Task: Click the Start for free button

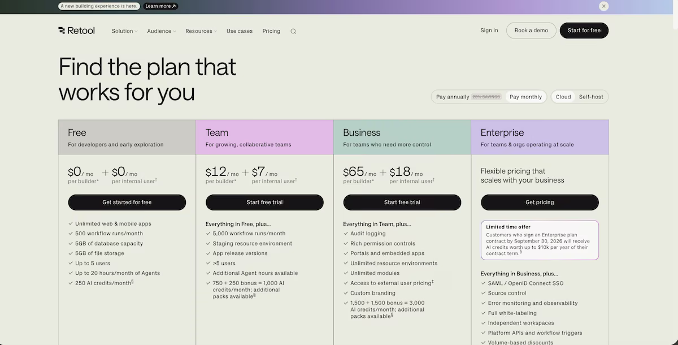Action: pyautogui.click(x=584, y=31)
